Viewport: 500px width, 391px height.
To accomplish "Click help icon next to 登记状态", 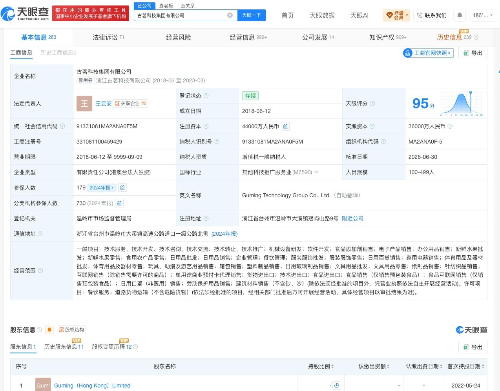I will click(206, 96).
